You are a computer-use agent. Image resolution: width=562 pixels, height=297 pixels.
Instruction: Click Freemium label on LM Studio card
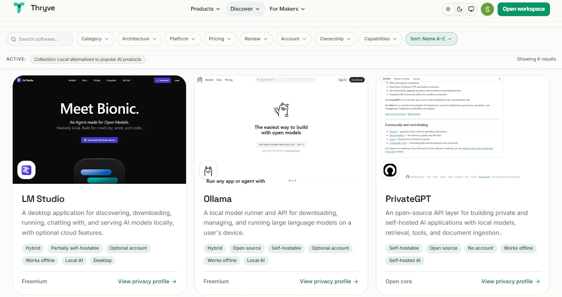click(x=34, y=281)
